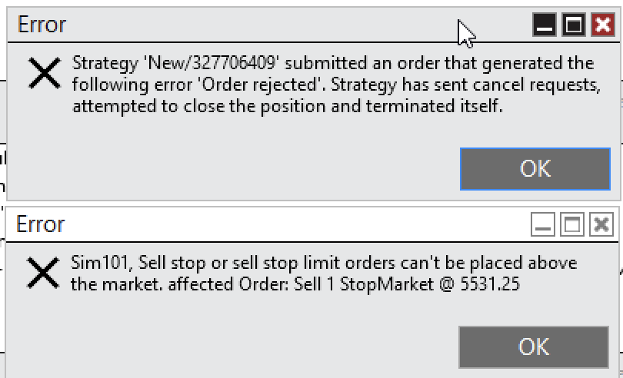Image resolution: width=623 pixels, height=378 pixels.
Task: Click OK in the Strategy order rejected dialog
Action: click(535, 168)
